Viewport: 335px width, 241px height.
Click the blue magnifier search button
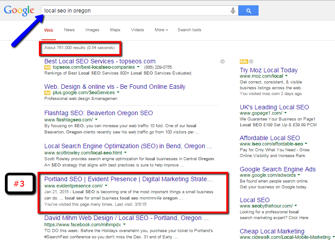248,11
